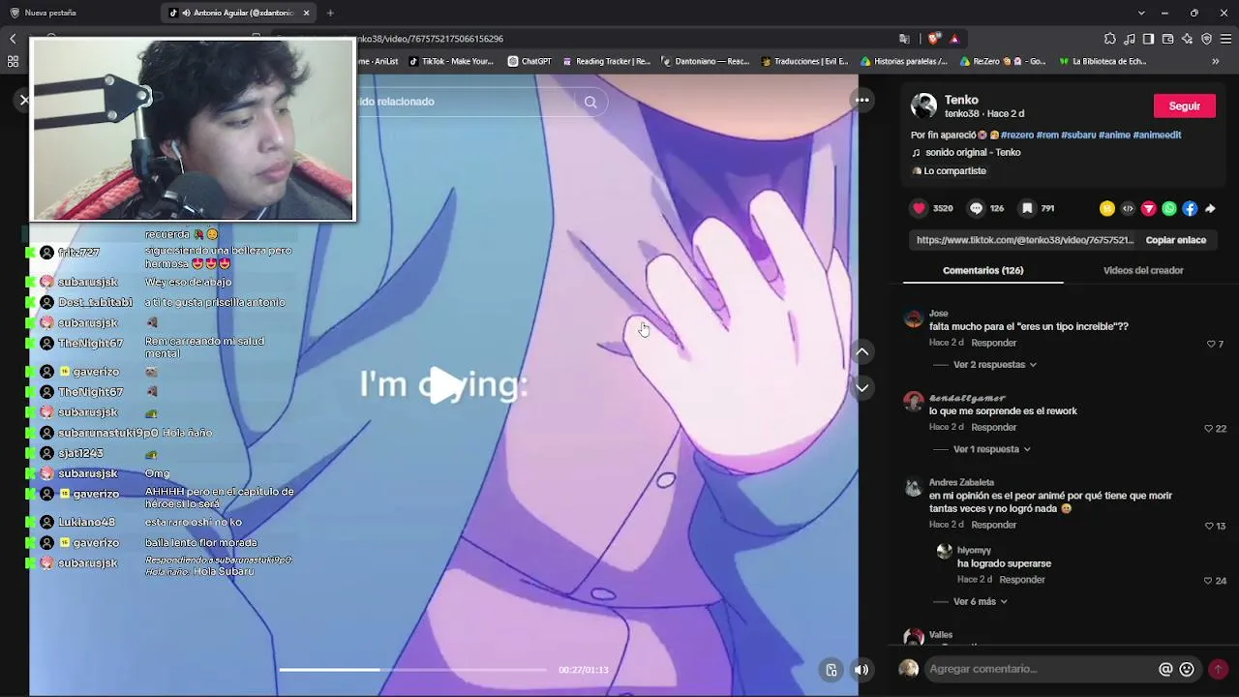Get the embed code icon

[x=1128, y=208]
